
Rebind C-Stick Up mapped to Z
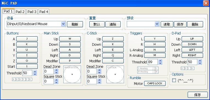click(113, 39)
